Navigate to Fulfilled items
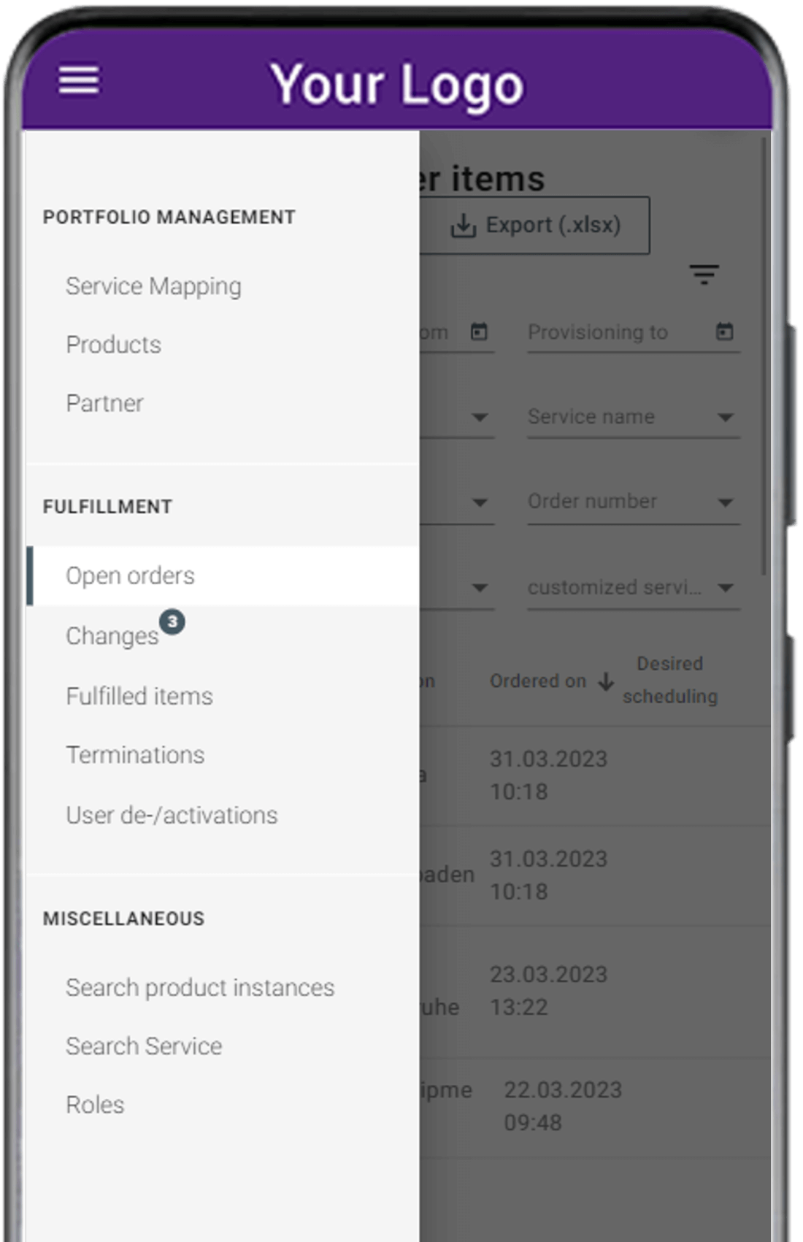 point(139,696)
